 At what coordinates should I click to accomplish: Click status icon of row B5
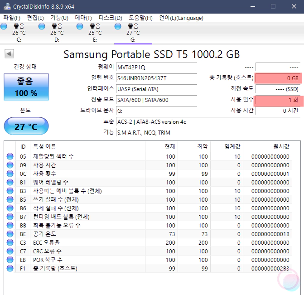pyautogui.click(x=10, y=199)
